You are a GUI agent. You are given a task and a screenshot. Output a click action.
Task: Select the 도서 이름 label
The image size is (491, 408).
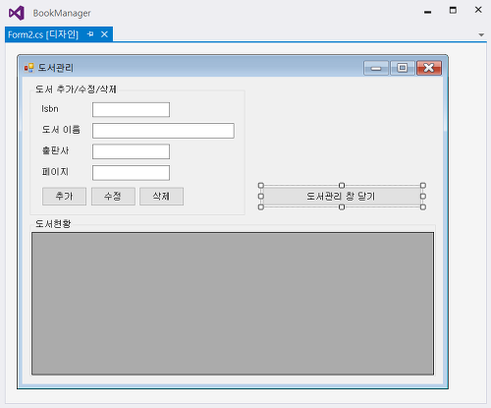point(61,130)
